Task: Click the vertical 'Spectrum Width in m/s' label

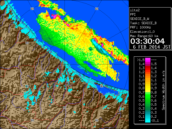Action: 163,90
